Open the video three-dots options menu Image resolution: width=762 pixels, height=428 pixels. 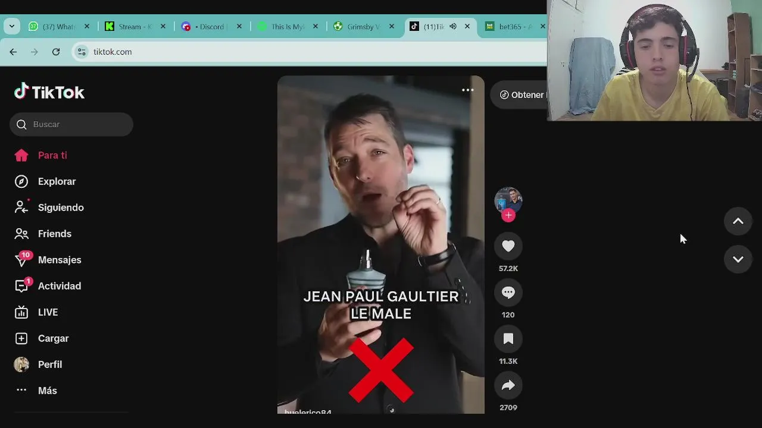pos(468,90)
